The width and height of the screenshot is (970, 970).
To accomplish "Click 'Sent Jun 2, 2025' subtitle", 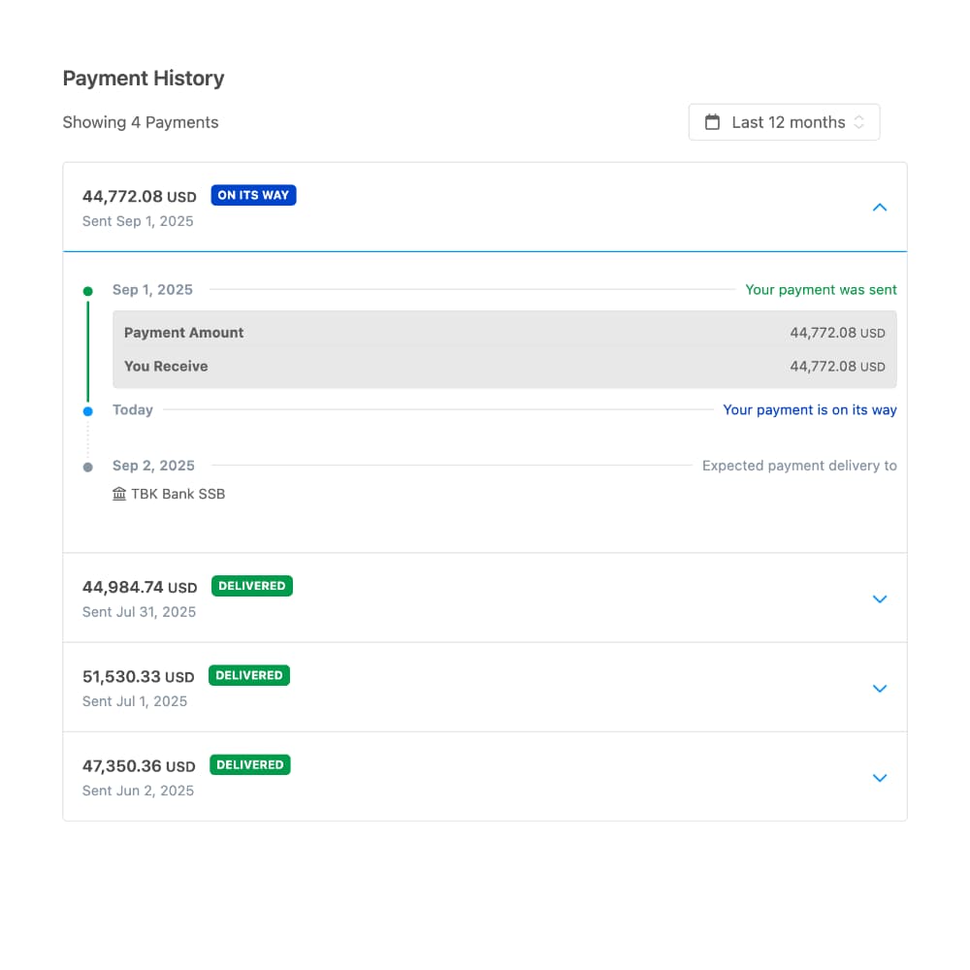I will coord(138,791).
